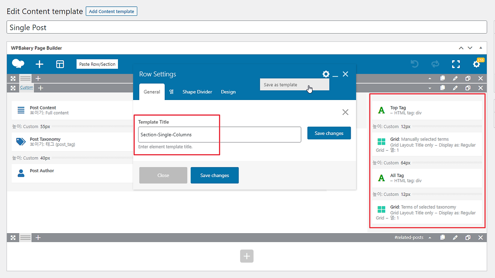Click the Redo arrow in the navbar
Viewport: 495px width, 278px height.
[x=435, y=64]
